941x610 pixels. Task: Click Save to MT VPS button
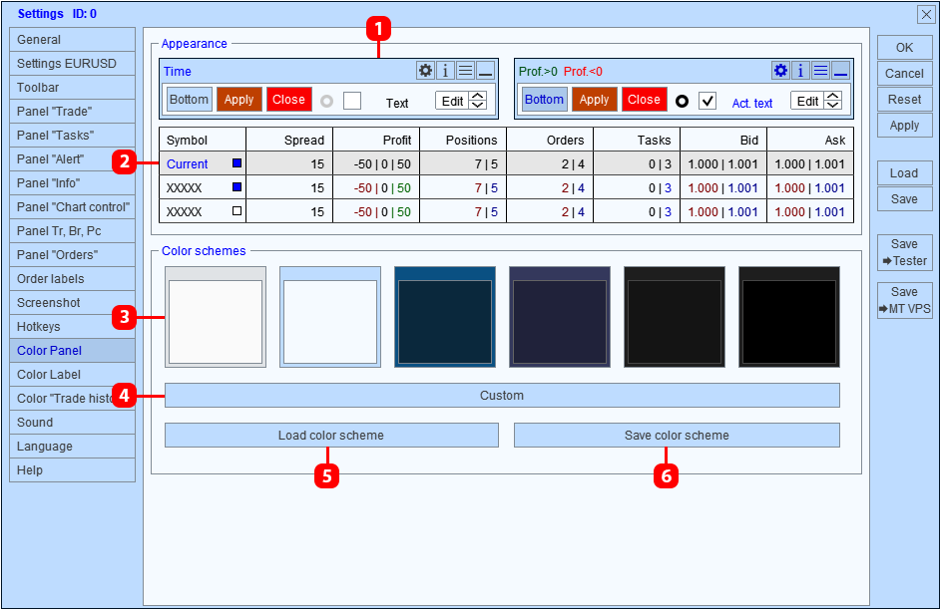tap(904, 300)
